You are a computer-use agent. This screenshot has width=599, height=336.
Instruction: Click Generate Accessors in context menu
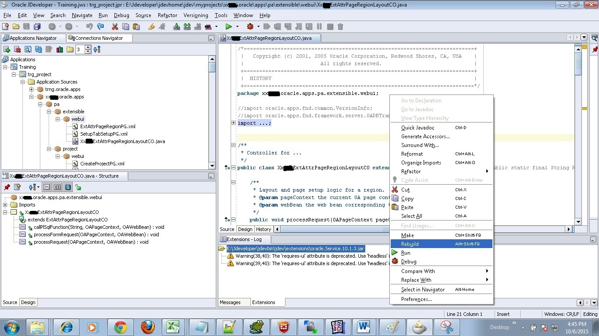(442, 136)
